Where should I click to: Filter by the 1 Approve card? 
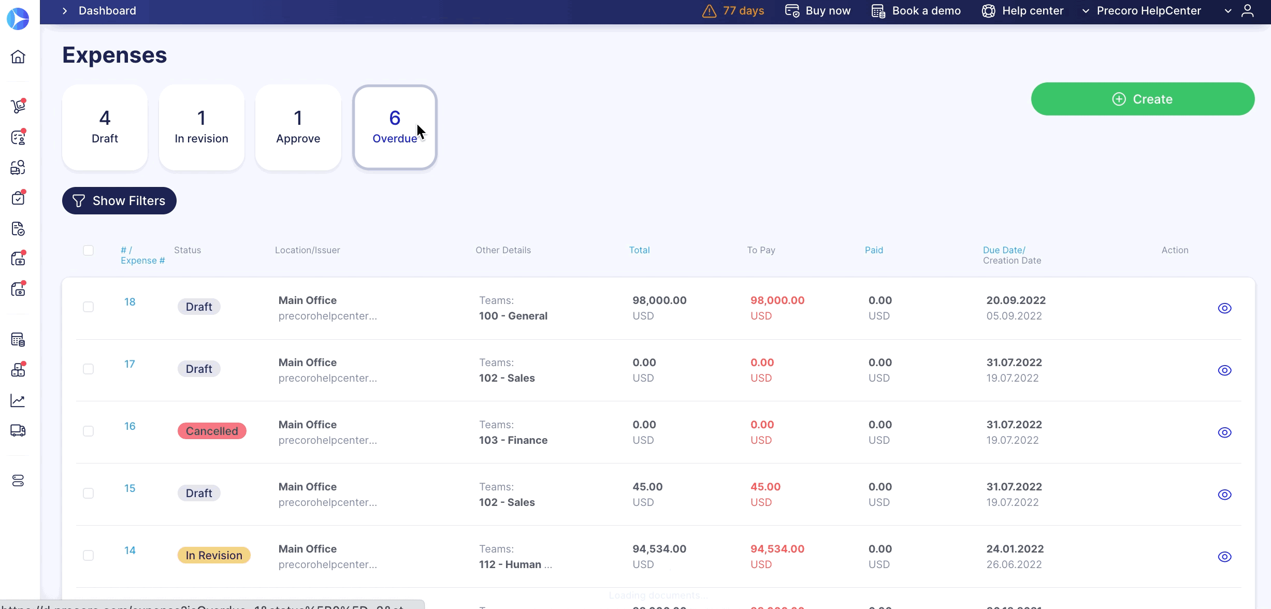pos(298,127)
